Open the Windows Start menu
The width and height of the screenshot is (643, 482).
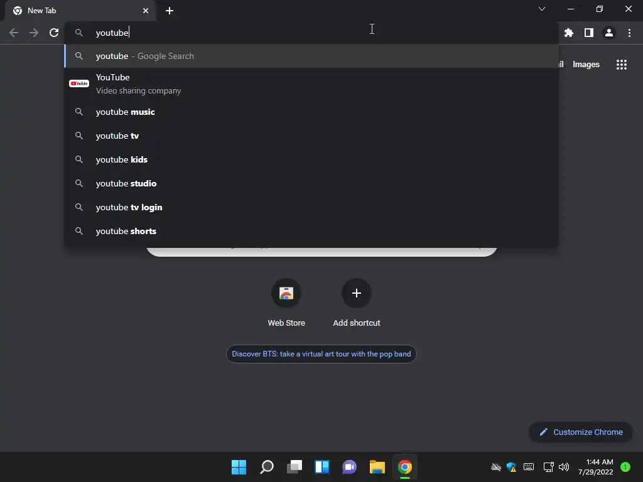(x=239, y=467)
